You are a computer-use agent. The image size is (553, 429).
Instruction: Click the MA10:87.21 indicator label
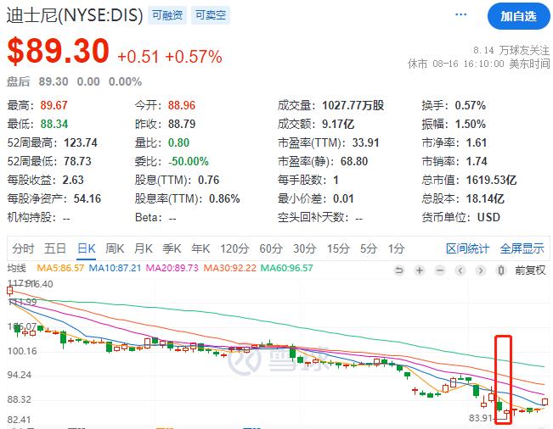pyautogui.click(x=115, y=268)
